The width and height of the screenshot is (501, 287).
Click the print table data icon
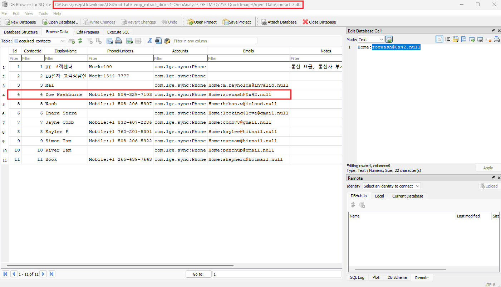(x=118, y=41)
